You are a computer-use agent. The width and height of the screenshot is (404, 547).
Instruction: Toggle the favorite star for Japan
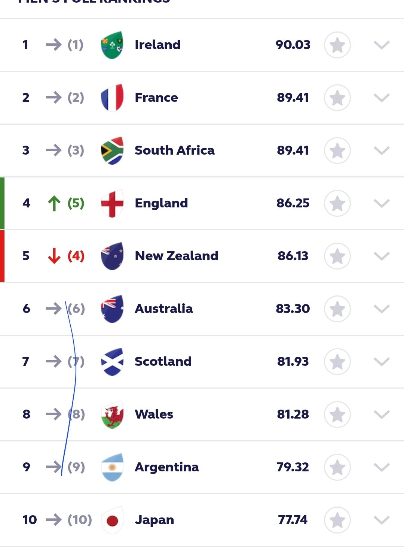[x=337, y=520]
